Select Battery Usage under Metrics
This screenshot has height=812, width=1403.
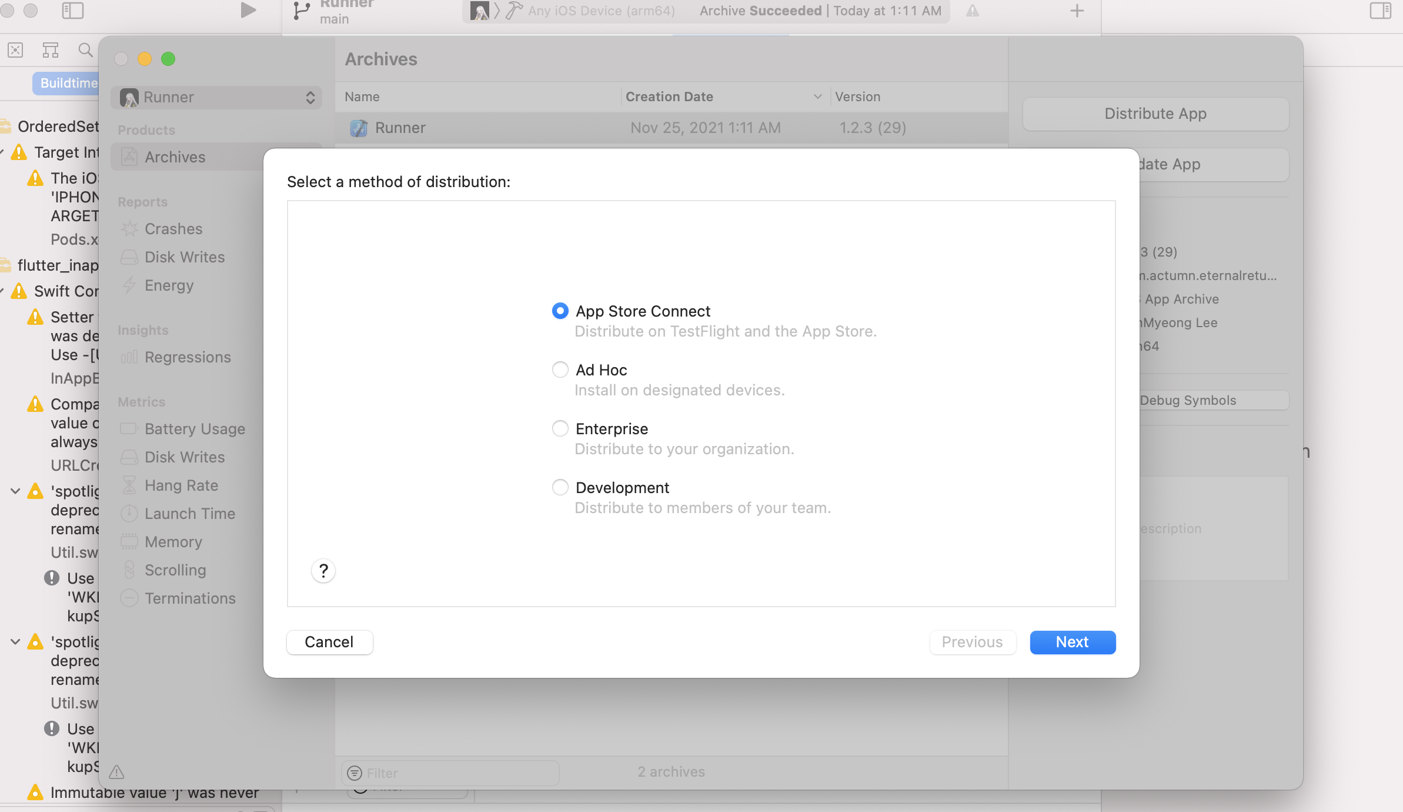(195, 428)
